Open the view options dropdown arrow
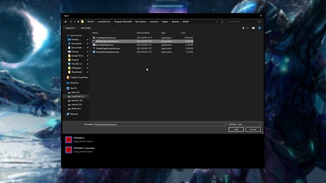This screenshot has height=183, width=326. (248, 28)
